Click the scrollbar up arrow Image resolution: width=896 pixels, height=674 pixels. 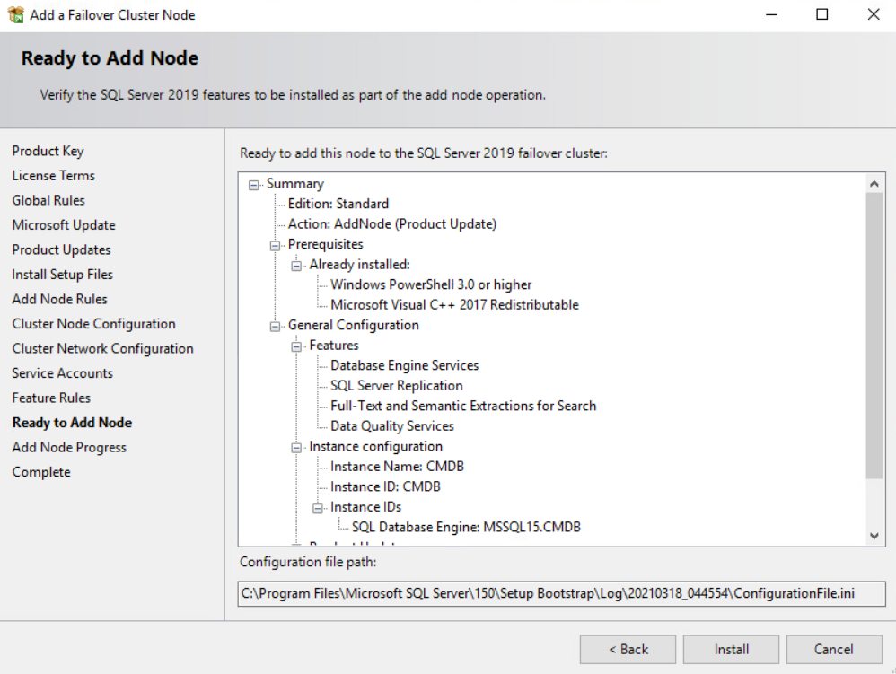tap(874, 183)
